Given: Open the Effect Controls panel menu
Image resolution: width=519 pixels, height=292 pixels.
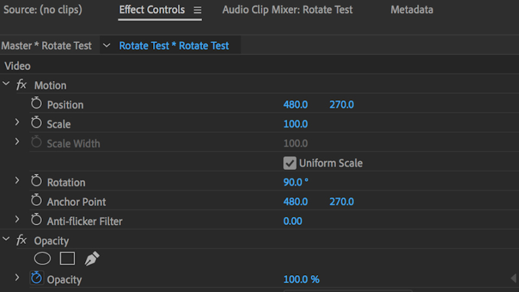Looking at the screenshot, I should (x=197, y=10).
